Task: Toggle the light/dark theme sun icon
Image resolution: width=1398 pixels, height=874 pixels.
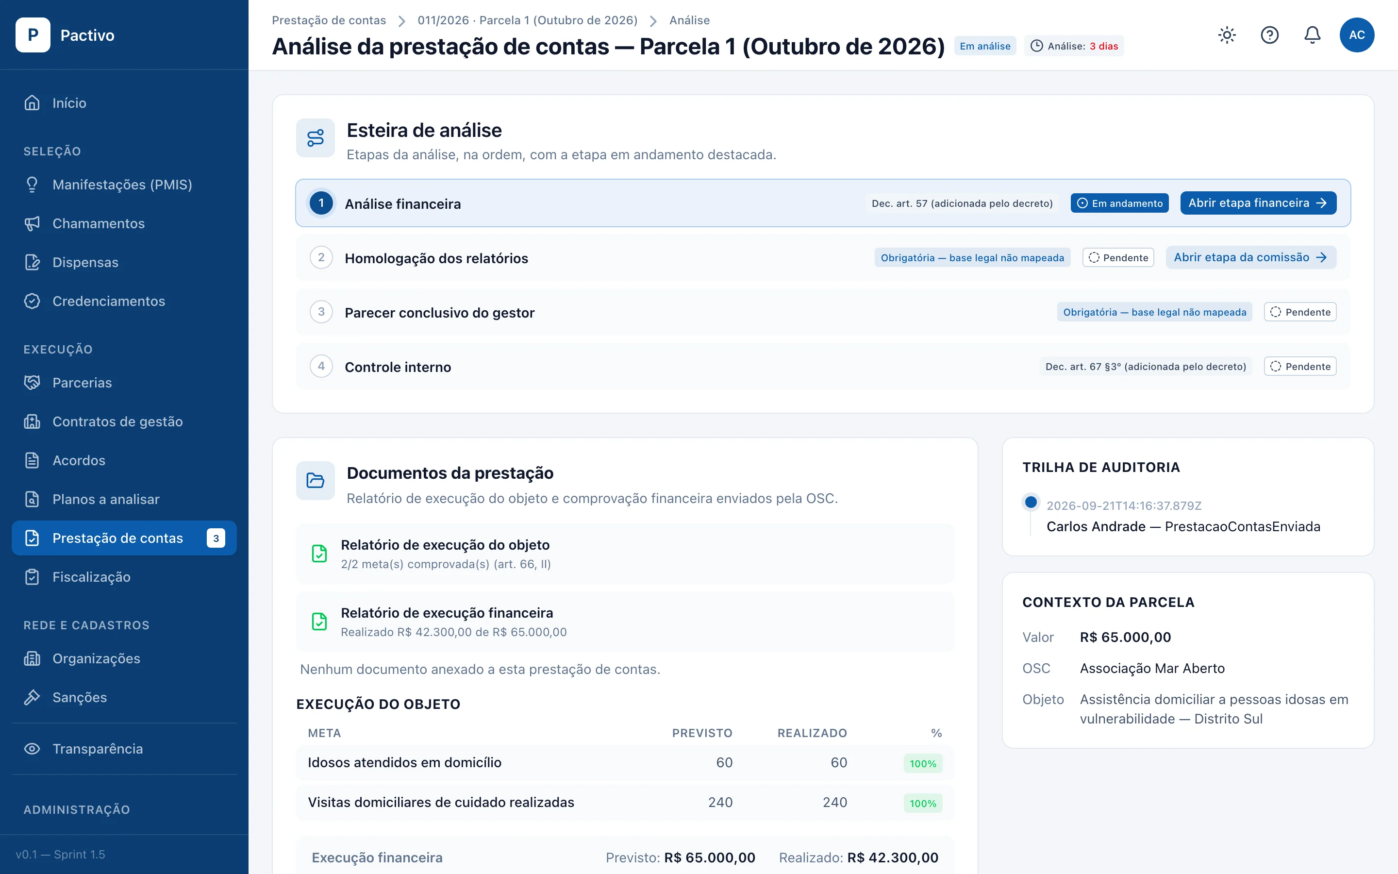Action: click(1227, 35)
